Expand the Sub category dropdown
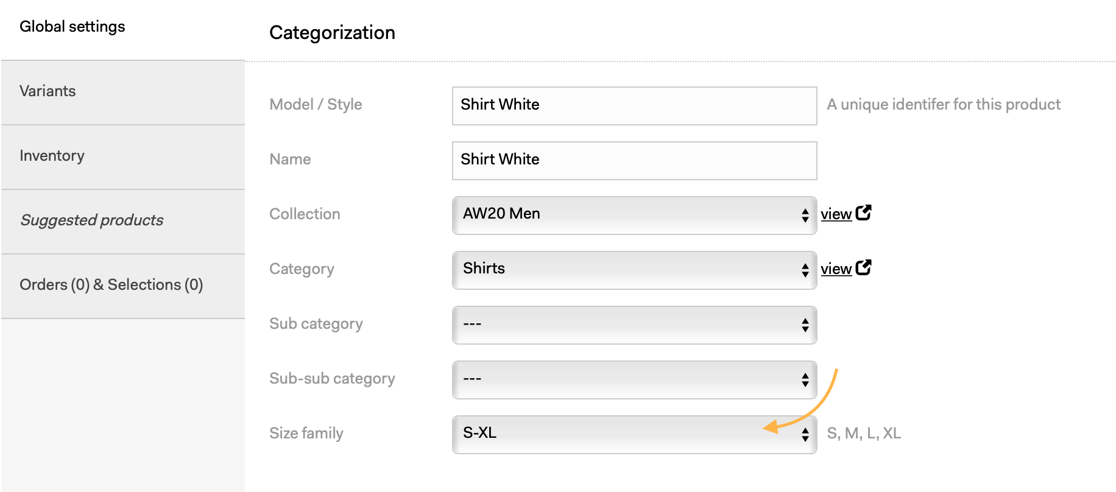This screenshot has height=492, width=1116. 634,325
